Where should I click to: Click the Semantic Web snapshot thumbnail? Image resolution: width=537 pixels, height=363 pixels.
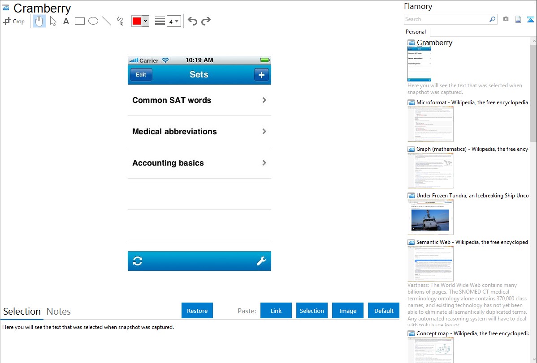pyautogui.click(x=430, y=264)
